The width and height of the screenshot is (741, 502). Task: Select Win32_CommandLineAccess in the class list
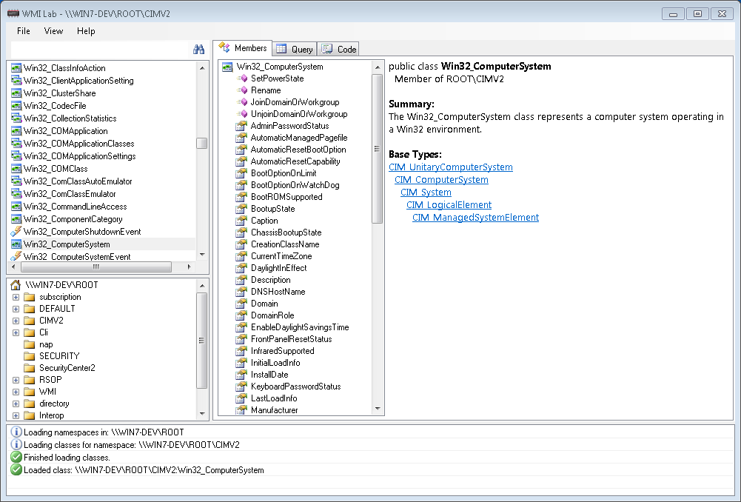(x=76, y=207)
